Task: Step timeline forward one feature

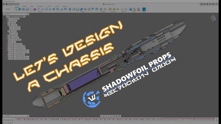Action: (10, 120)
